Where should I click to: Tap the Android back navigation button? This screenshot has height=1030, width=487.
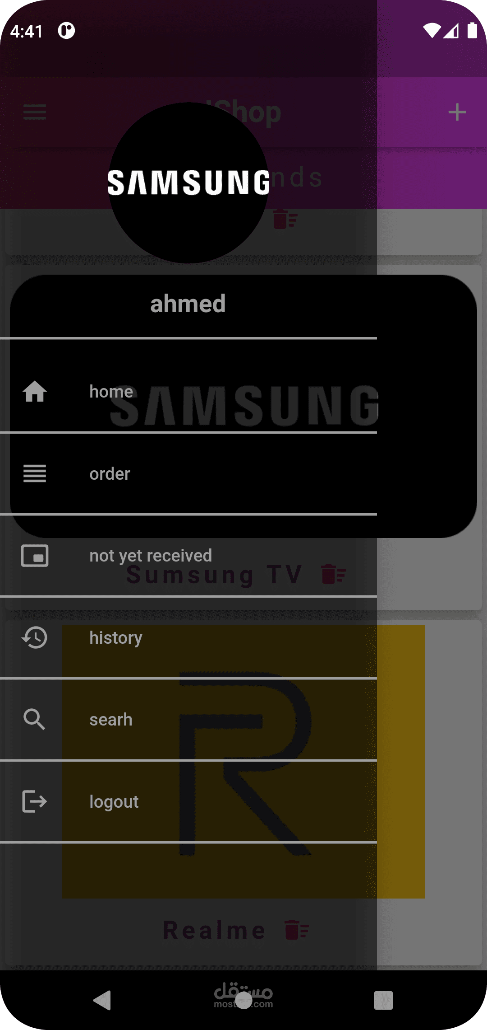tap(102, 1000)
